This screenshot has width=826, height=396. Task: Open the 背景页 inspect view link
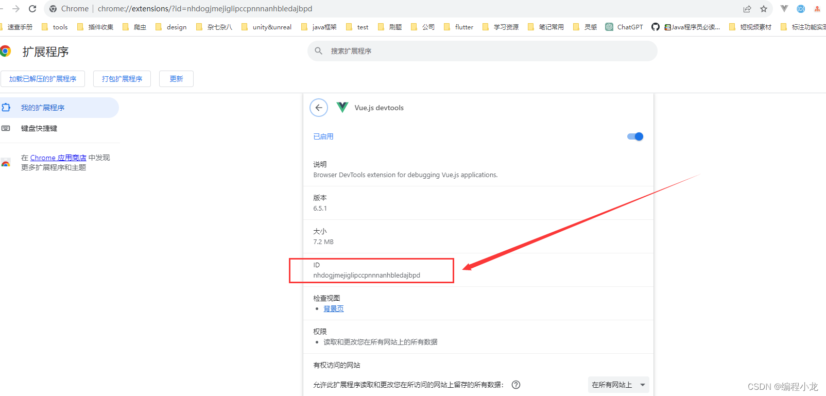click(x=334, y=308)
